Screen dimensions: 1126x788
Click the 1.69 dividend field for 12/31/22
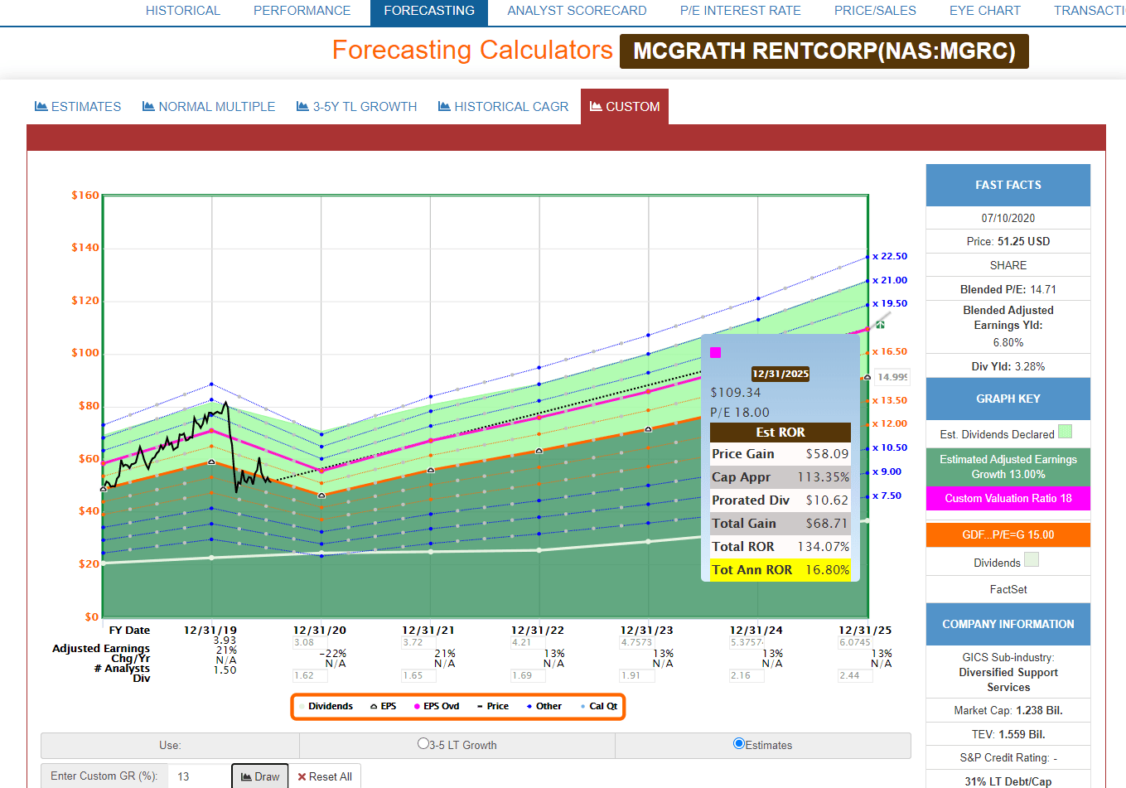pos(526,675)
